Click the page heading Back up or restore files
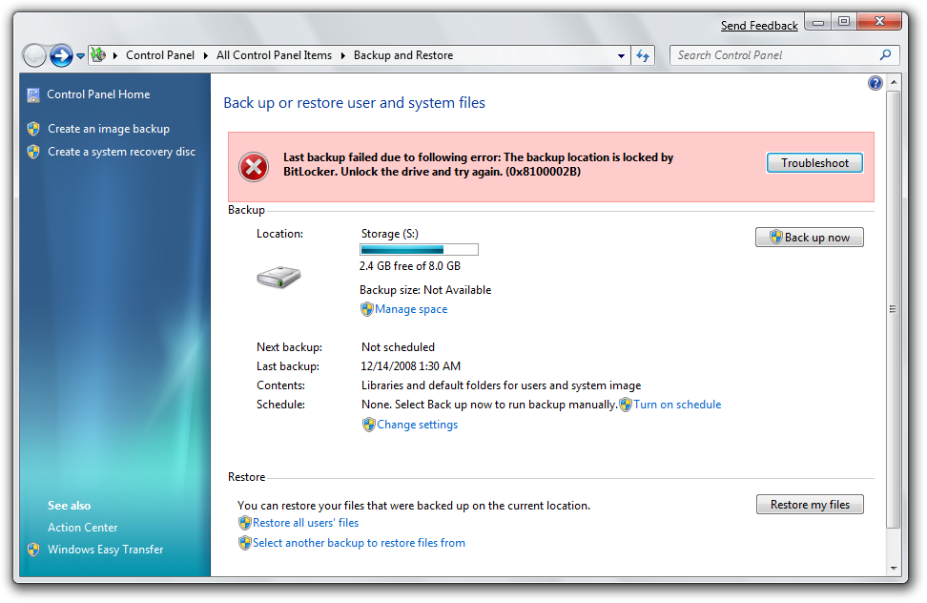This screenshot has width=927, height=603. 354,103
